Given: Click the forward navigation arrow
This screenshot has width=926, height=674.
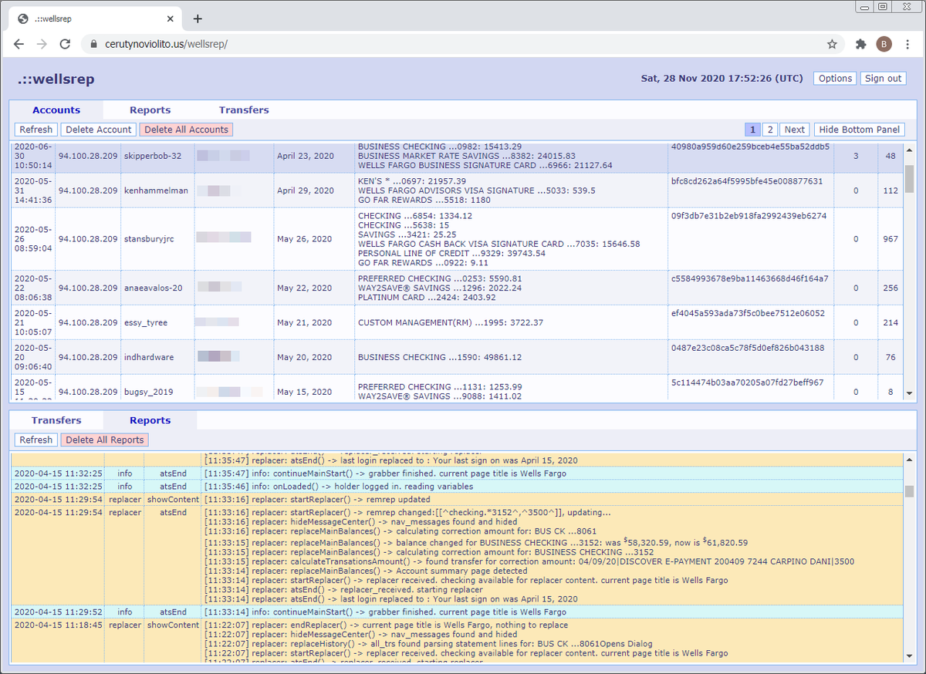Looking at the screenshot, I should [42, 44].
